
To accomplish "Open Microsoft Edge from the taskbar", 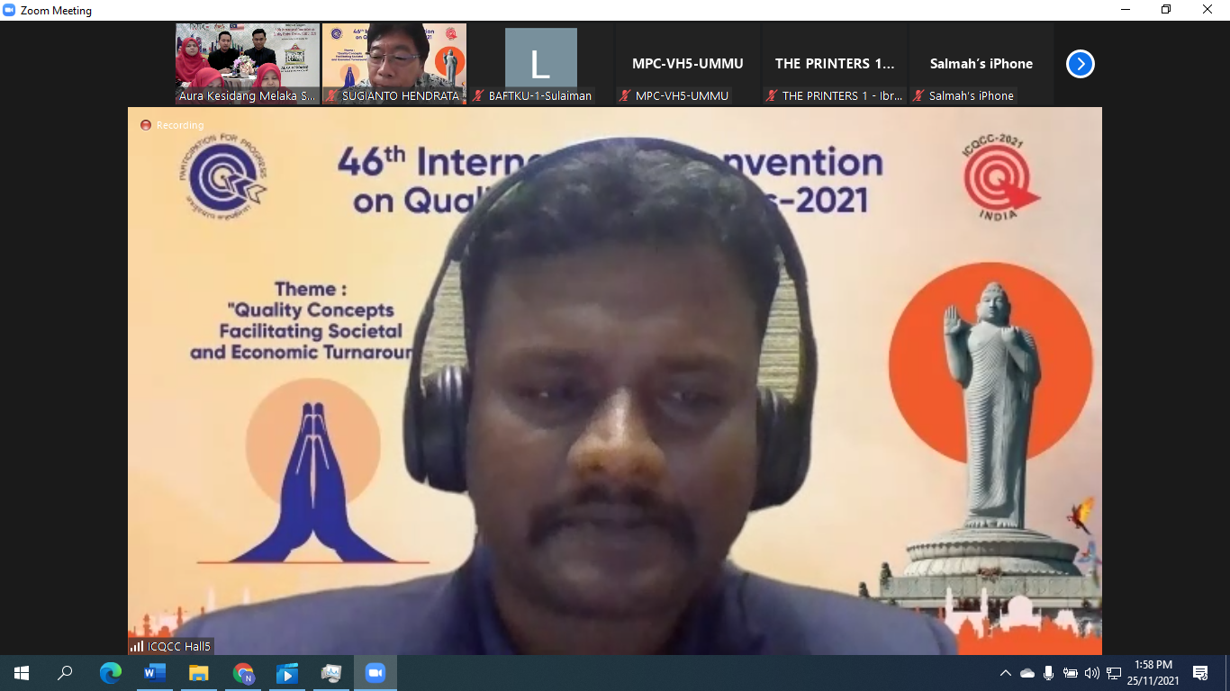I will pyautogui.click(x=110, y=672).
